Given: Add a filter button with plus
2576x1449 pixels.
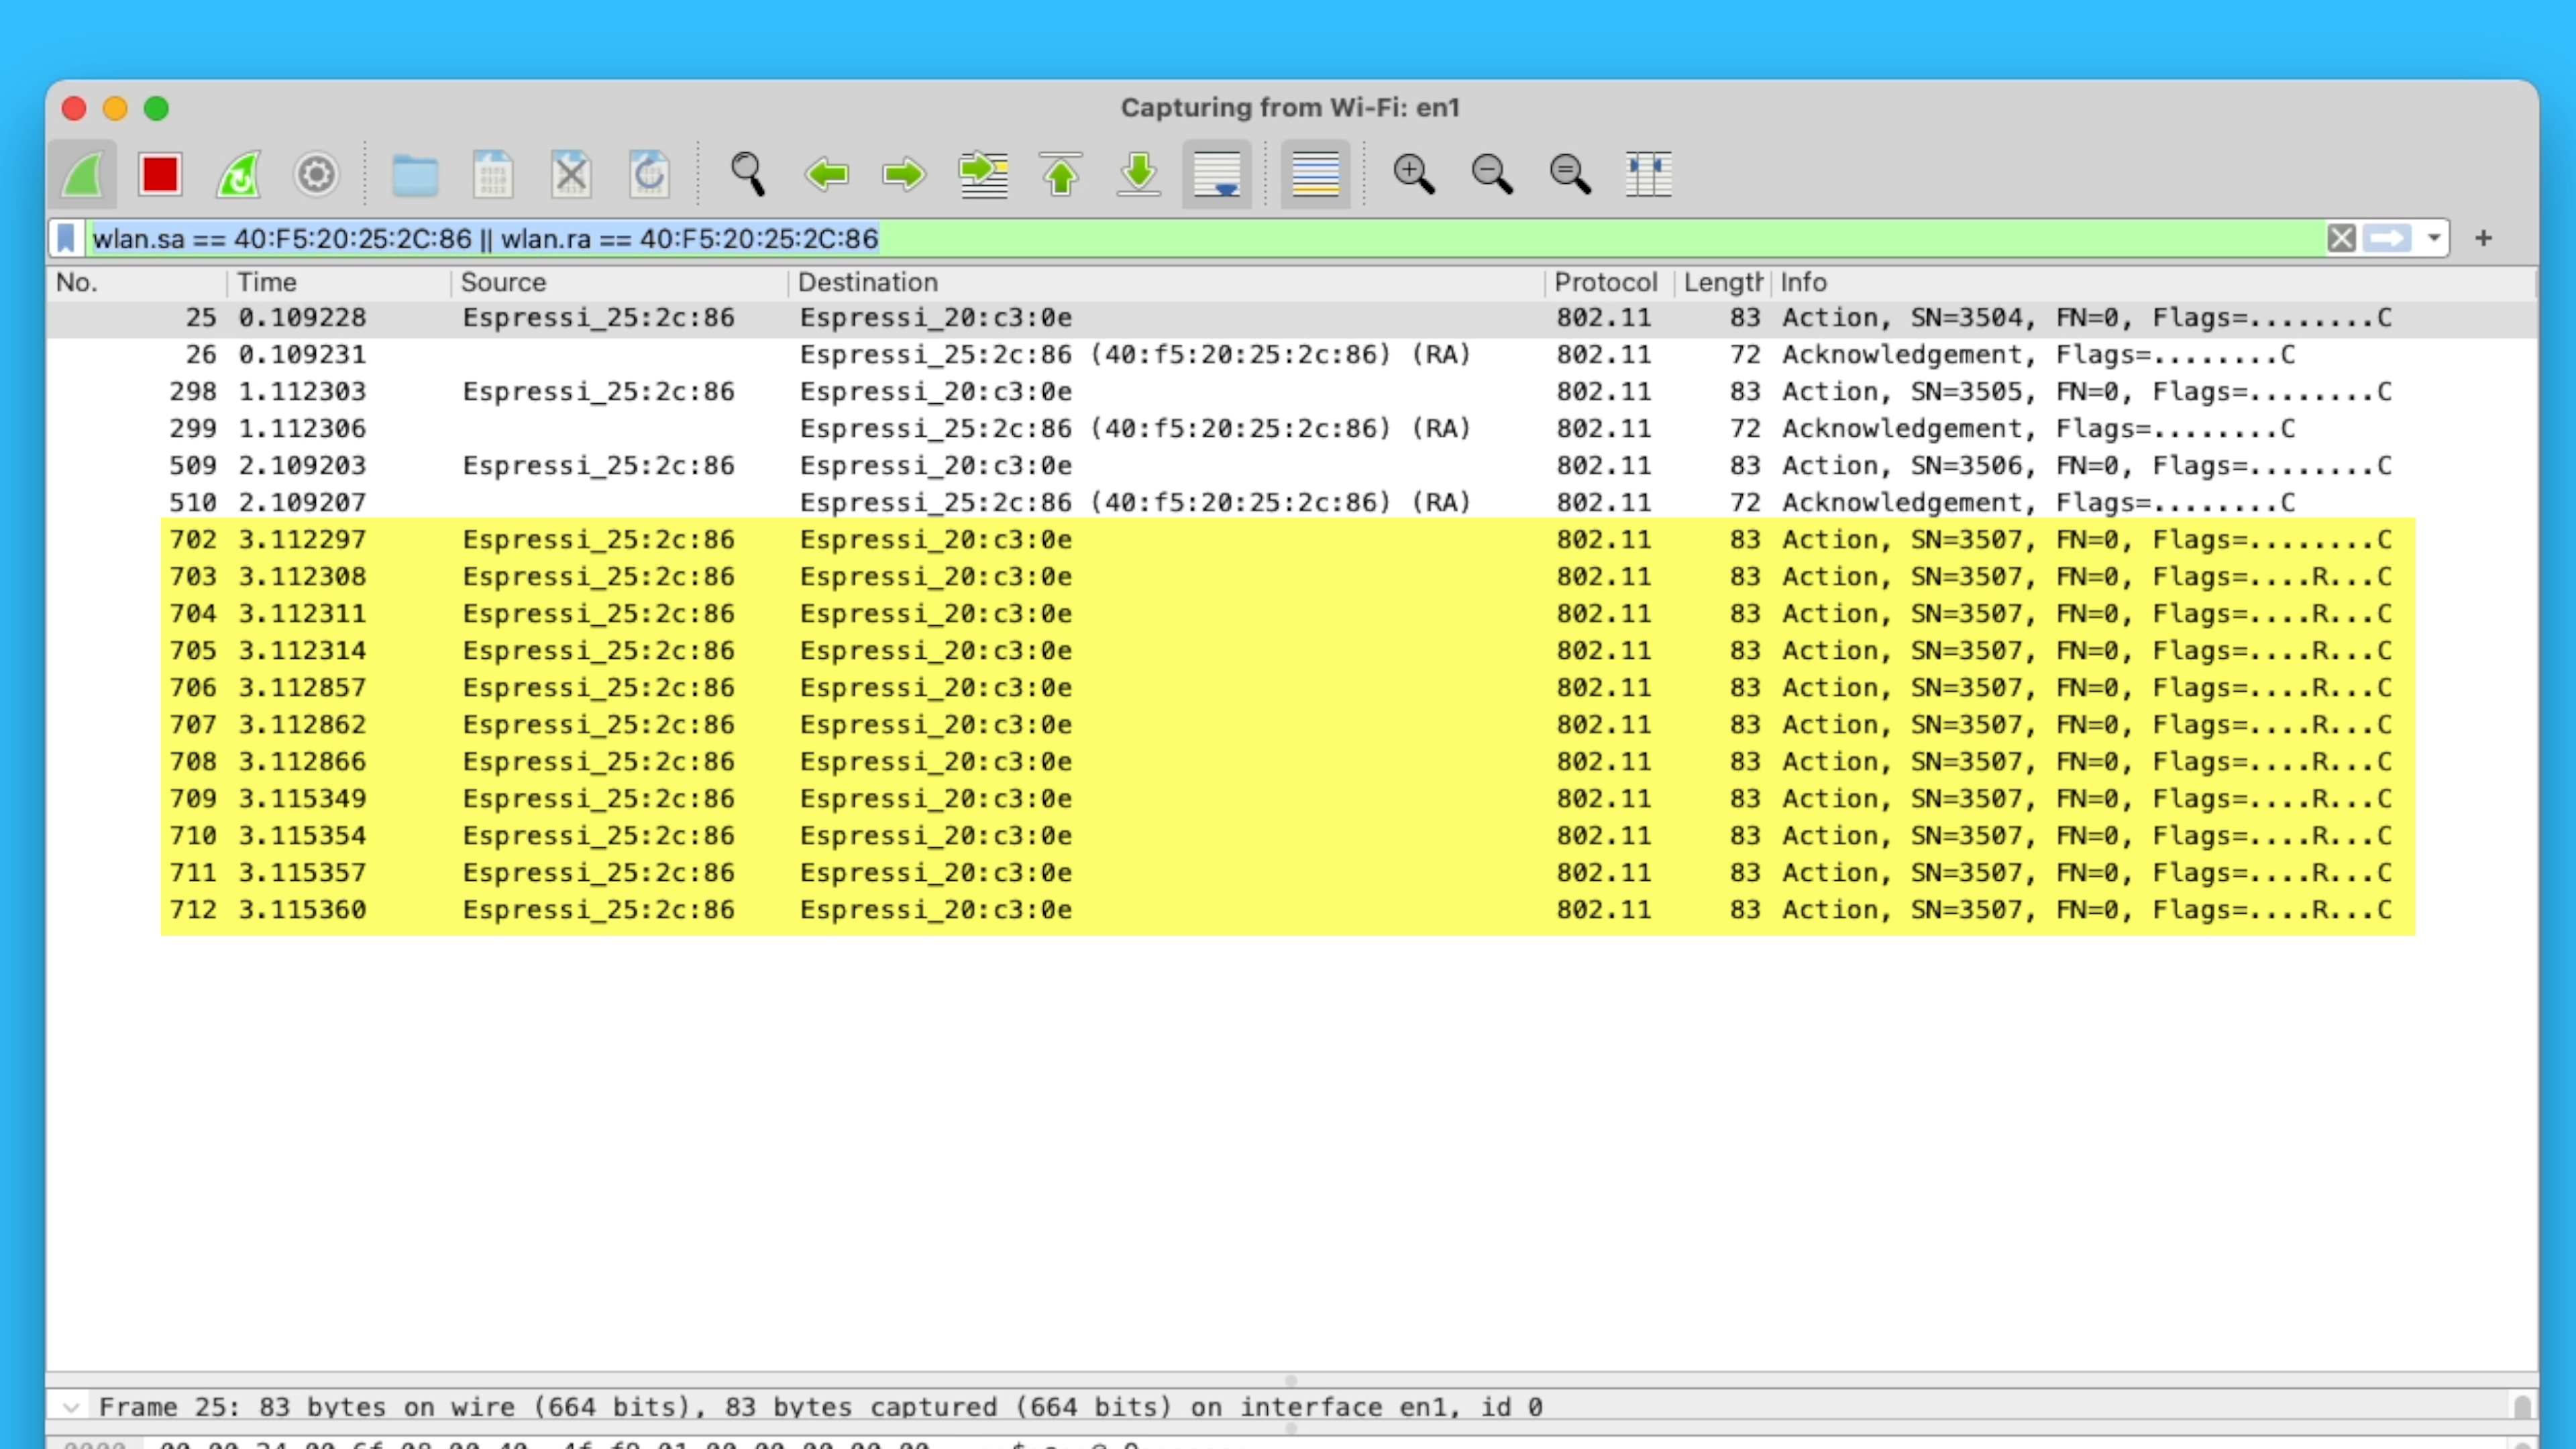Looking at the screenshot, I should [2483, 238].
